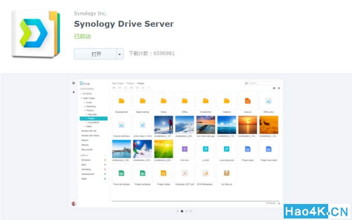This screenshot has height=220, width=352.
Task: Select the To-do list spreadsheet icon
Action: [122, 173]
